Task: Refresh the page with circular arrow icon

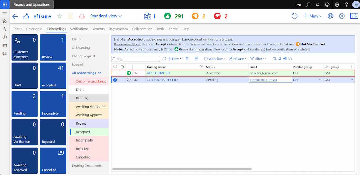Action: 295,16
